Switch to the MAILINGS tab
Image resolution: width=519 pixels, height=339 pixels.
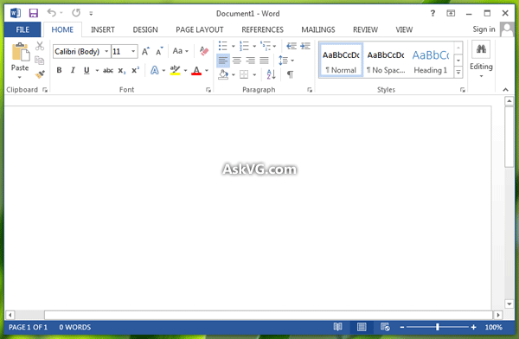318,29
